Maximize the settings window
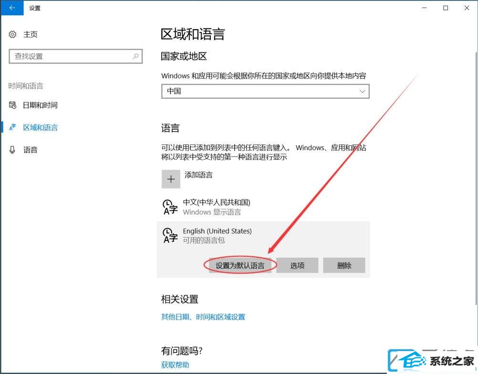This screenshot has width=478, height=374. click(x=446, y=8)
